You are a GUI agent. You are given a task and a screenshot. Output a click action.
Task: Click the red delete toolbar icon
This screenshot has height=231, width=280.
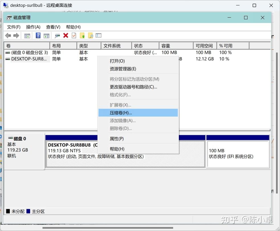(66, 35)
